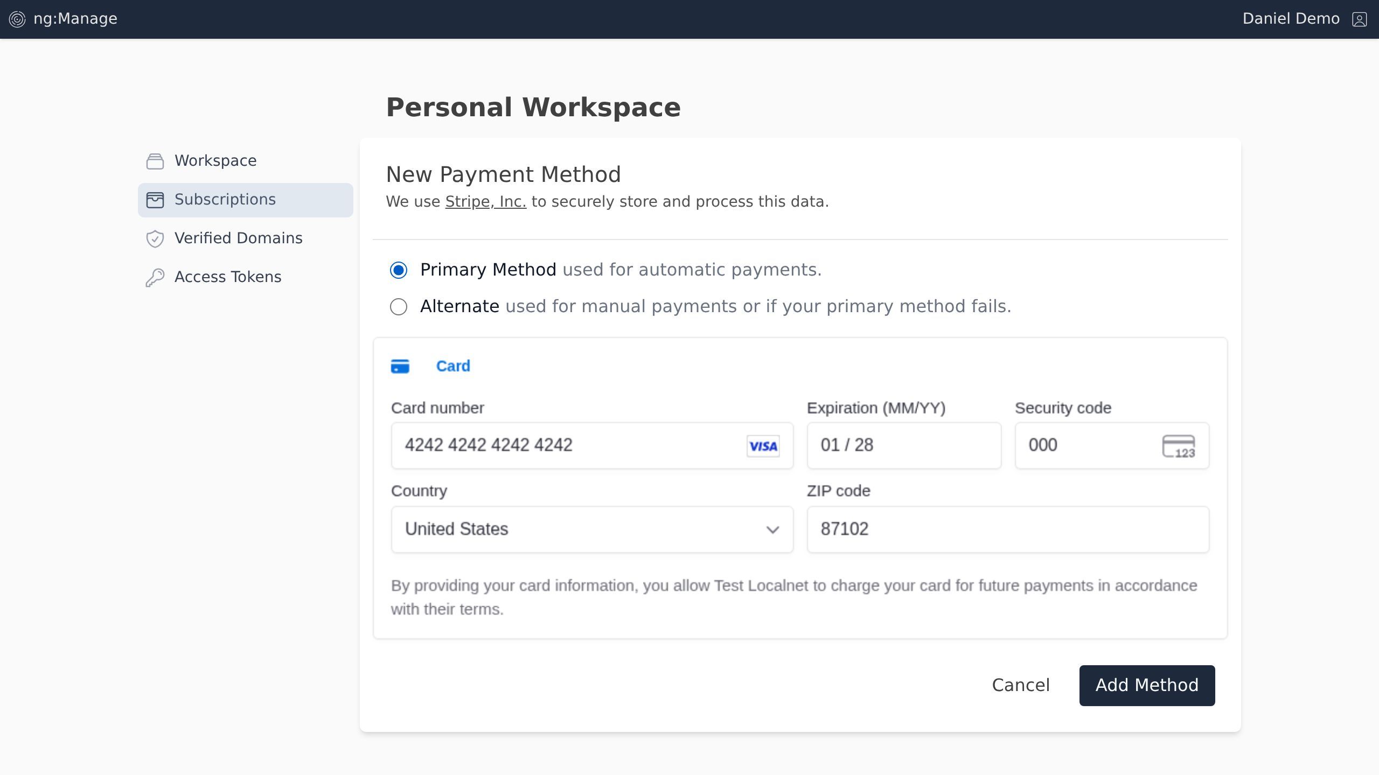This screenshot has width=1379, height=775.
Task: Click the chevron arrow in Country selector
Action: pos(772,530)
